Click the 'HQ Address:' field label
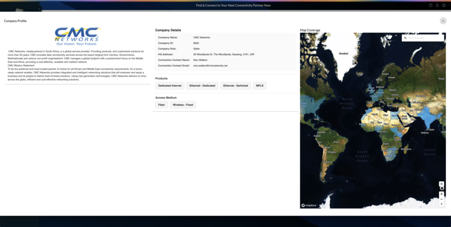451x227 pixels. pos(166,54)
